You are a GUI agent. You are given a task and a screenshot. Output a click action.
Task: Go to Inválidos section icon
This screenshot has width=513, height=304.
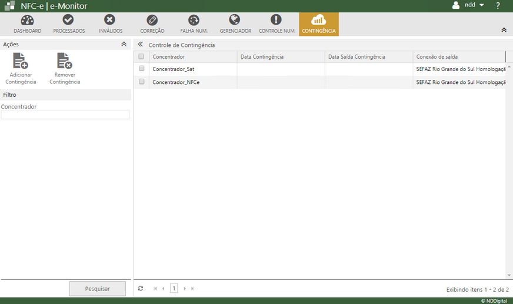(110, 21)
